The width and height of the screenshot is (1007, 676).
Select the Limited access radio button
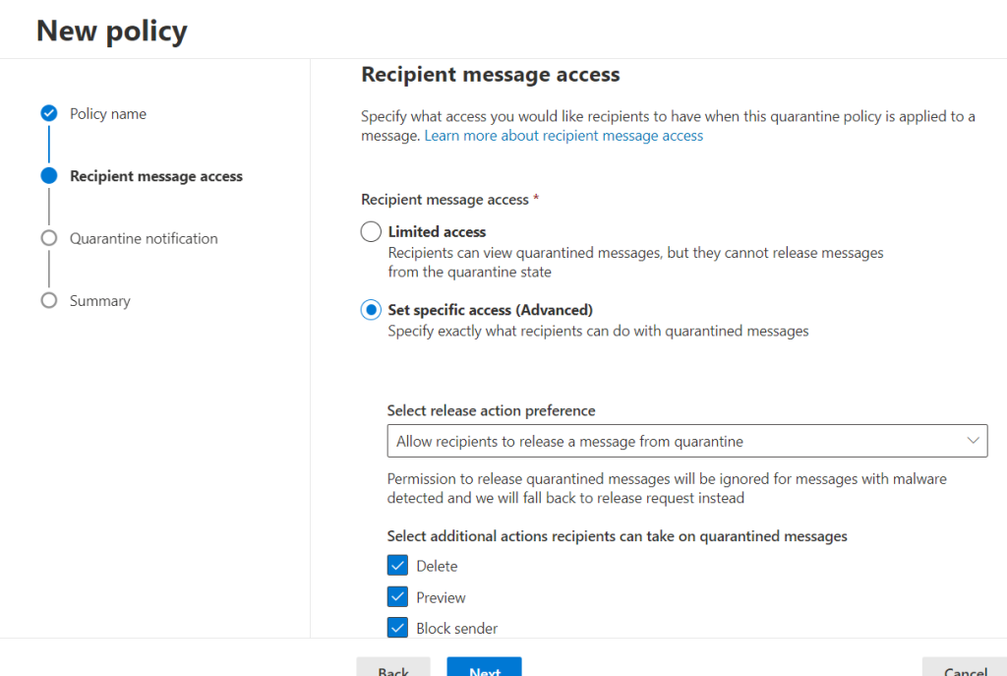[x=371, y=232]
